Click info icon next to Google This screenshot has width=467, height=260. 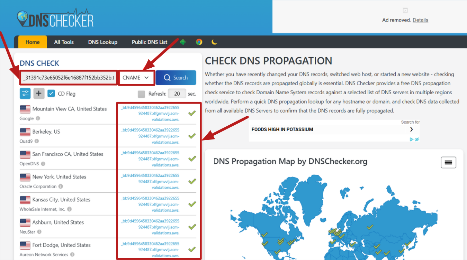(x=38, y=118)
